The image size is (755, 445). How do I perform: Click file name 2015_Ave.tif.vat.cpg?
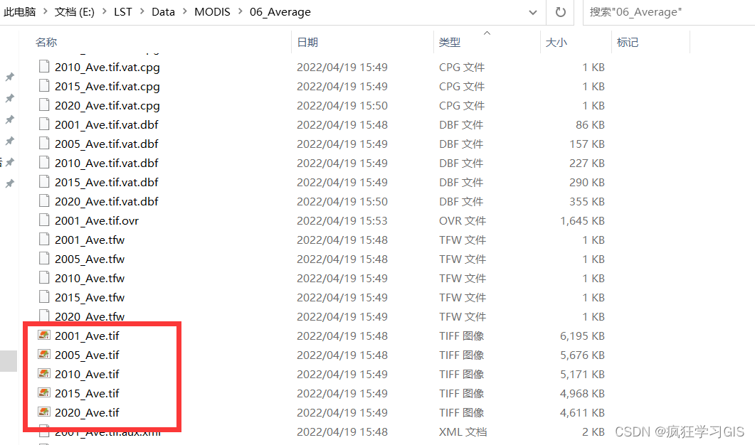tap(107, 87)
